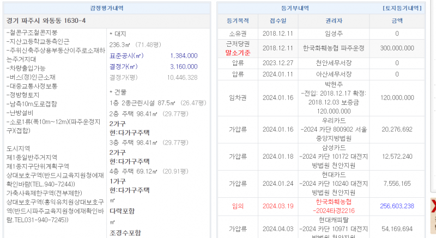
Task: Select the 접수일 column header
Action: (x=277, y=21)
